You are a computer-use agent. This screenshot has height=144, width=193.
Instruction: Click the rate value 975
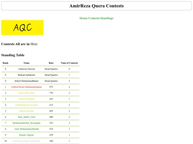pos(51,87)
